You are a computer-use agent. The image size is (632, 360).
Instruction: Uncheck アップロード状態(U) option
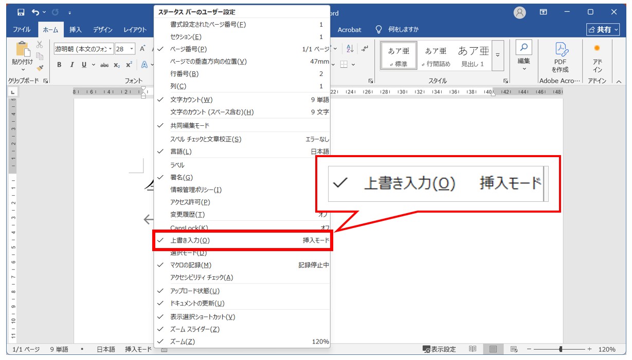(242, 291)
